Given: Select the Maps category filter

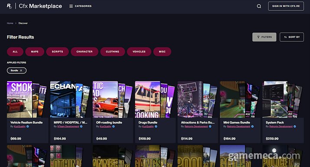Looking at the screenshot, I should pos(35,51).
